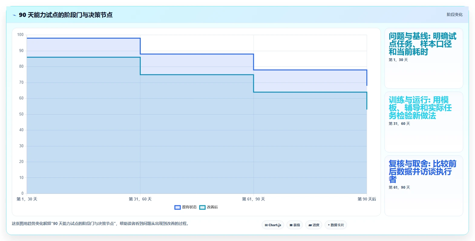Click the chart description sentence below chart
The width and height of the screenshot is (475, 241).
point(100,224)
